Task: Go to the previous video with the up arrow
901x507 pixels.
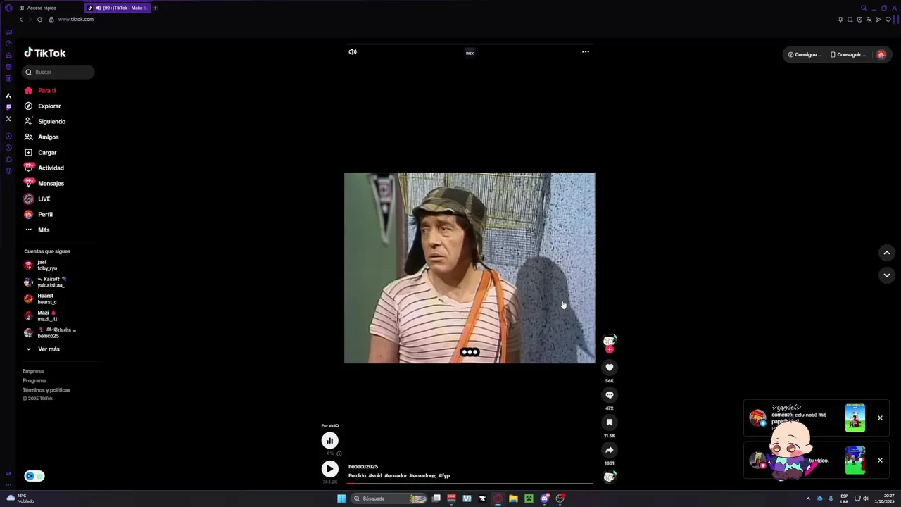Action: (x=887, y=253)
